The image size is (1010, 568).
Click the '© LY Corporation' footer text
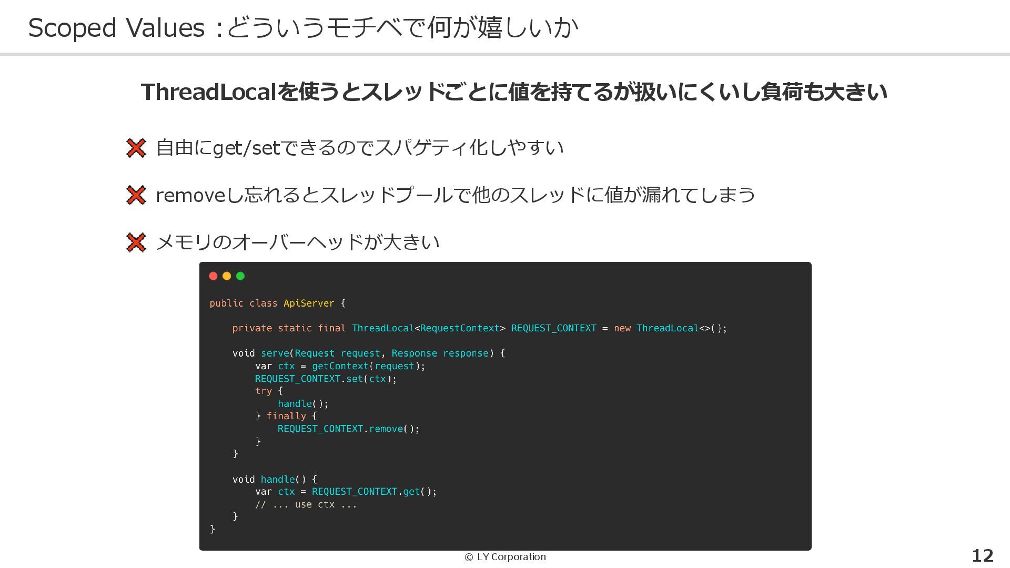tap(505, 556)
